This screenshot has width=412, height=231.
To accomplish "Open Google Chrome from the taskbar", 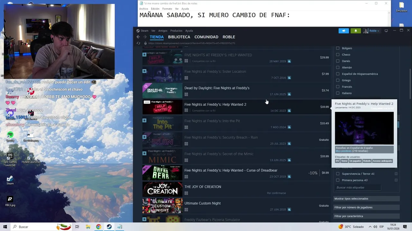I will pos(98,227).
